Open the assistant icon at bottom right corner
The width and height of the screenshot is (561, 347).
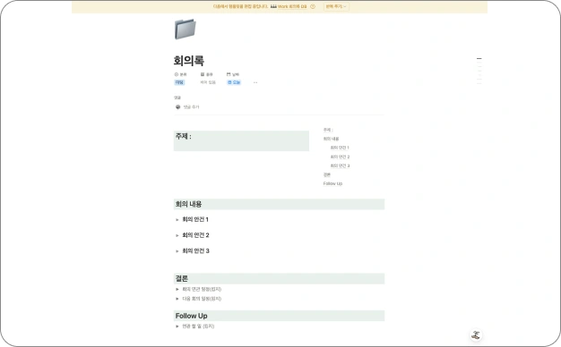(x=476, y=334)
